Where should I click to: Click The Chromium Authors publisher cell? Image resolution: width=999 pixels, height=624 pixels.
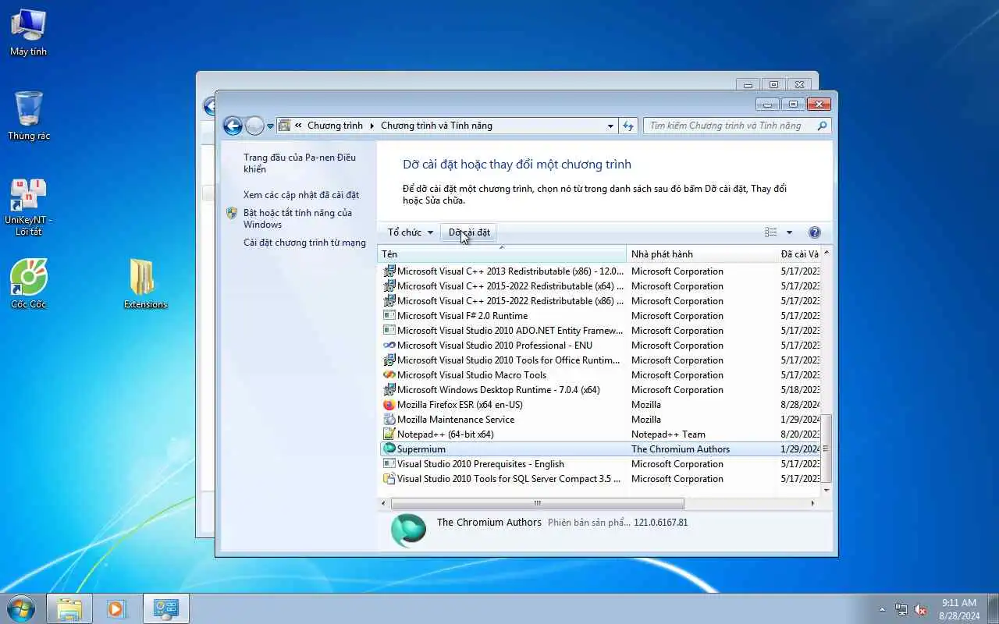681,448
